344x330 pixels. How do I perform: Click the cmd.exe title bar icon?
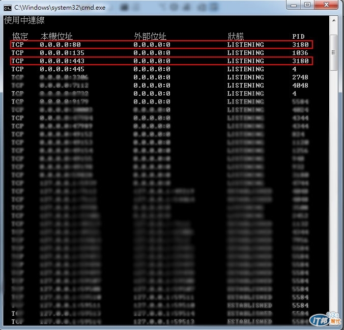click(8, 8)
